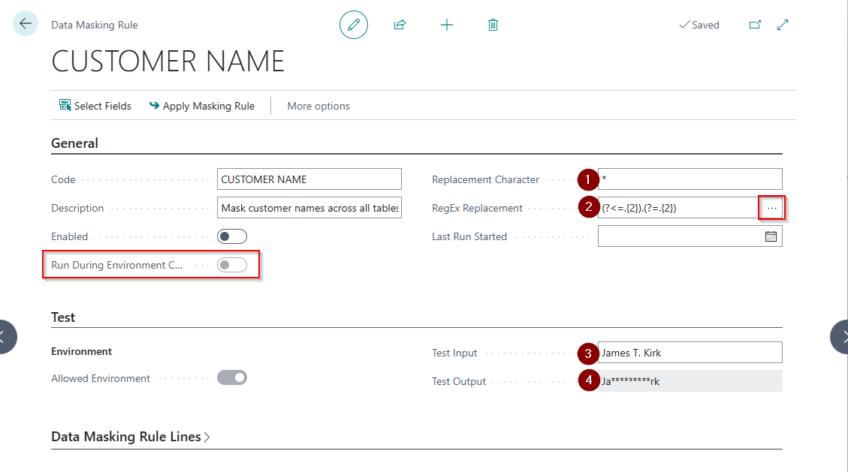Screen dimensions: 848x472
Task: Enable the Enabled toggle
Action: click(x=231, y=236)
